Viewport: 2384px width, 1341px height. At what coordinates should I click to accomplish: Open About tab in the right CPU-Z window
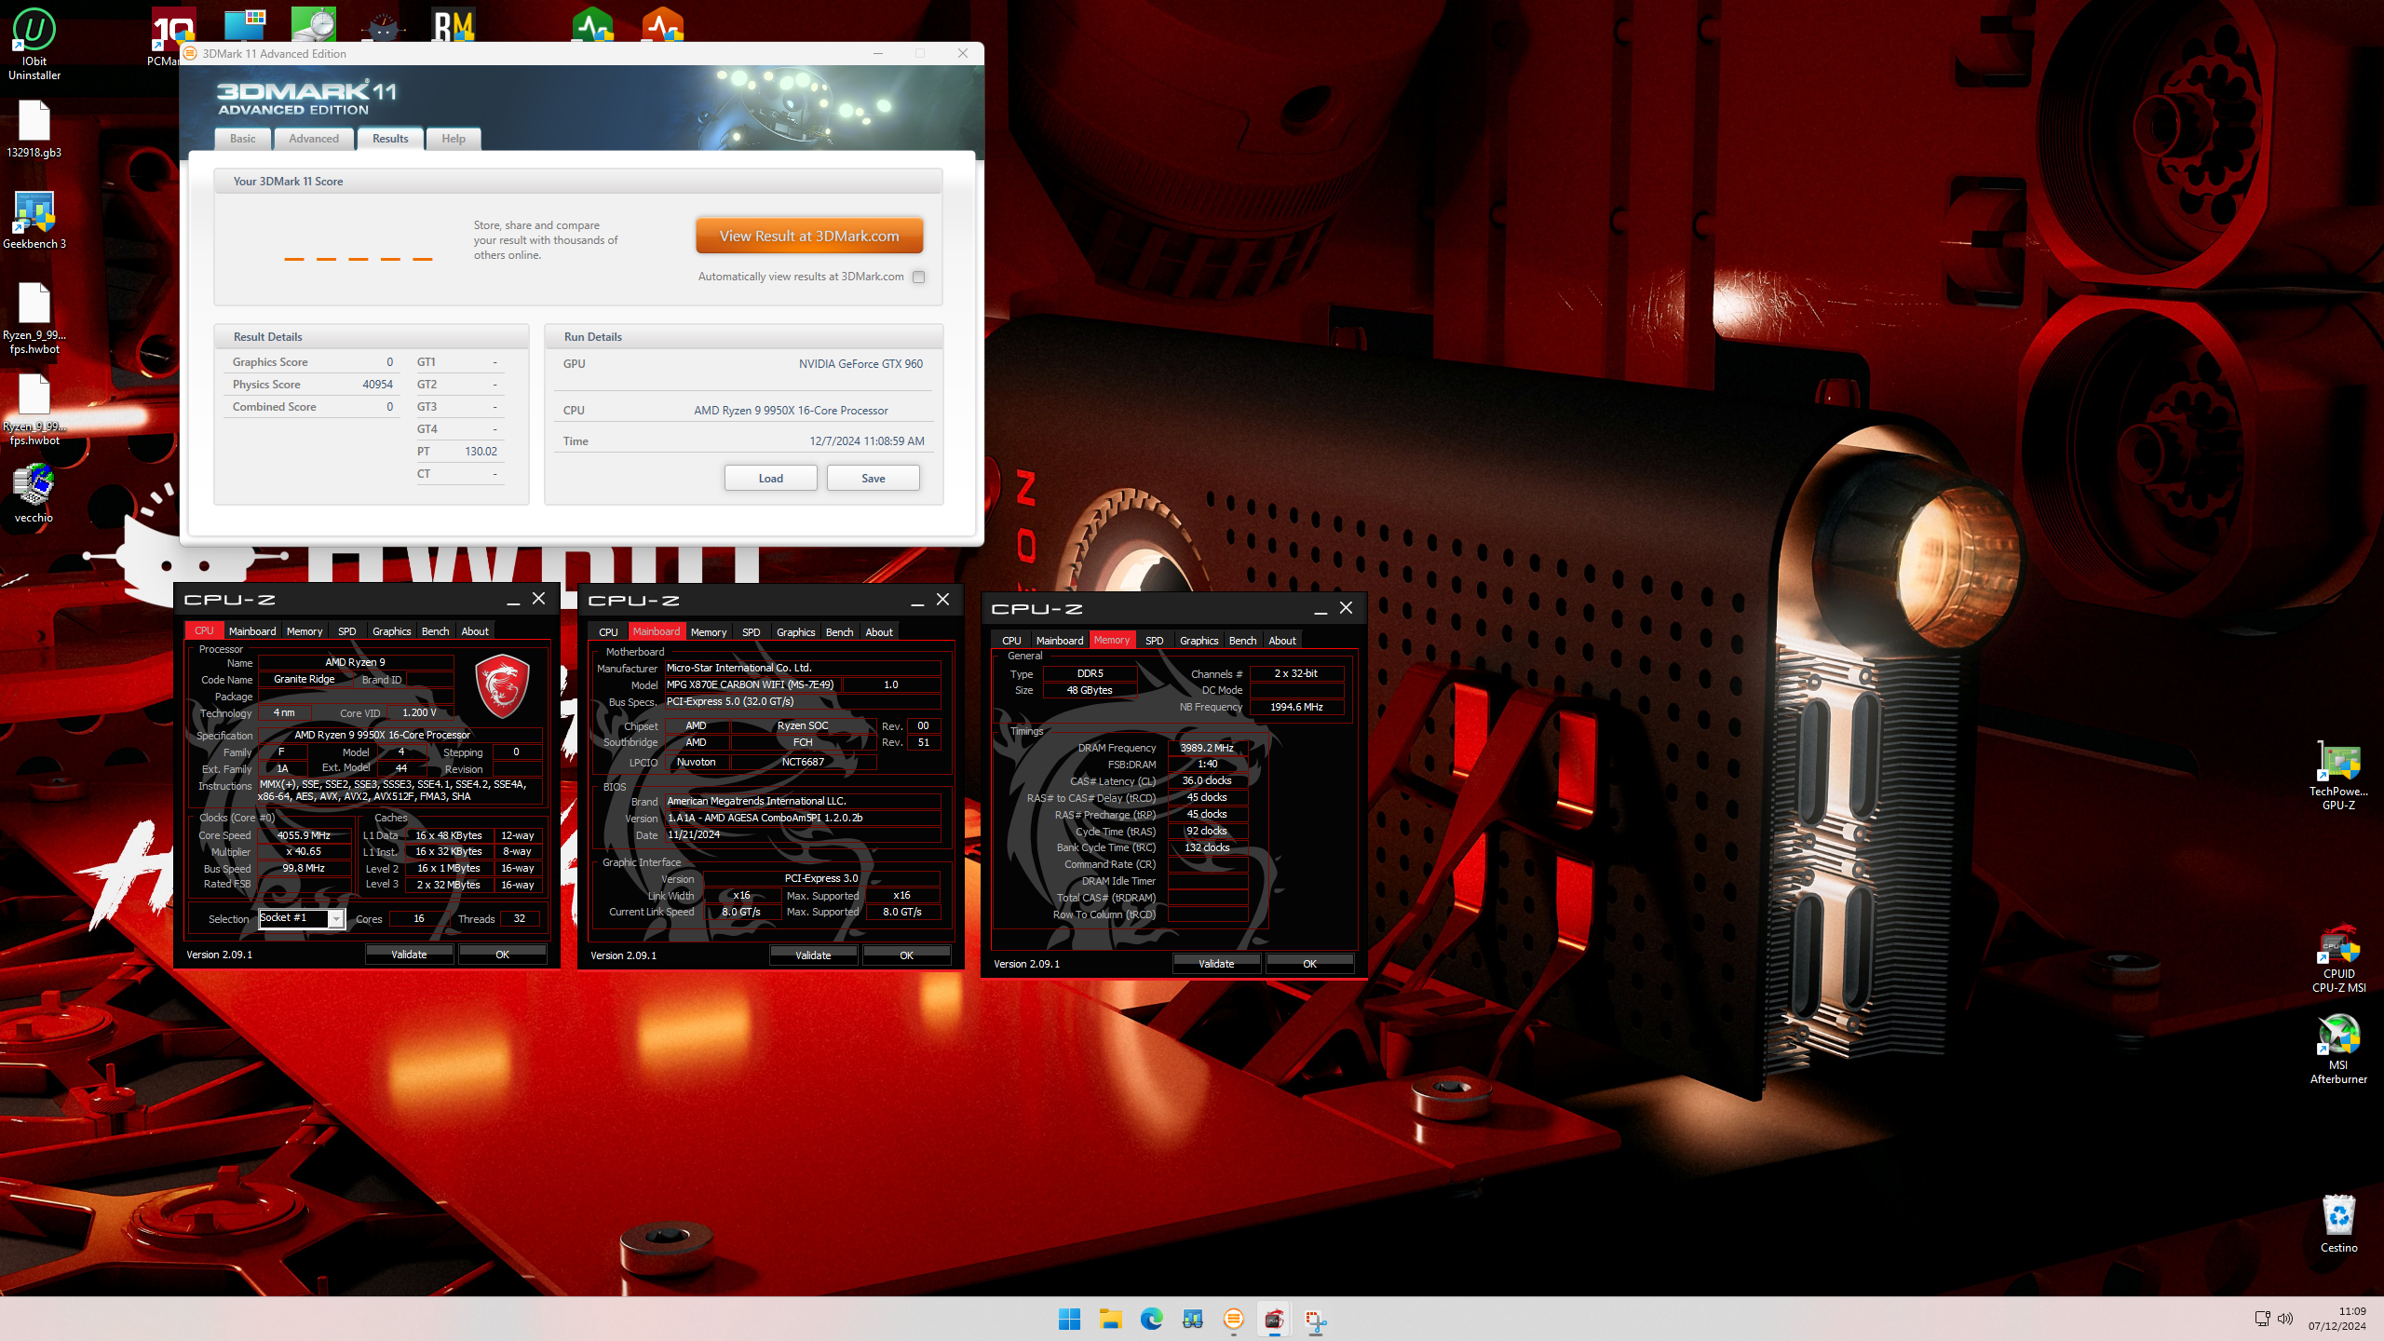[1282, 641]
